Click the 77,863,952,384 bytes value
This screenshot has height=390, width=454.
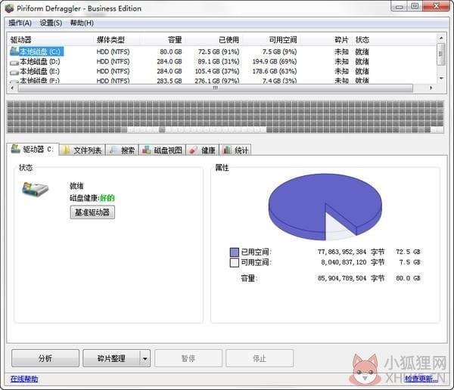pos(342,252)
